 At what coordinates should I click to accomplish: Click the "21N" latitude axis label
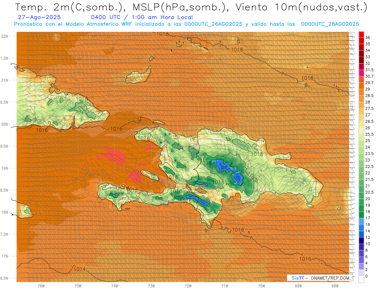[x=5, y=80]
